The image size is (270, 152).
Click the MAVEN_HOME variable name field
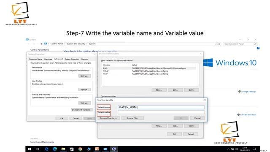click(x=161, y=107)
